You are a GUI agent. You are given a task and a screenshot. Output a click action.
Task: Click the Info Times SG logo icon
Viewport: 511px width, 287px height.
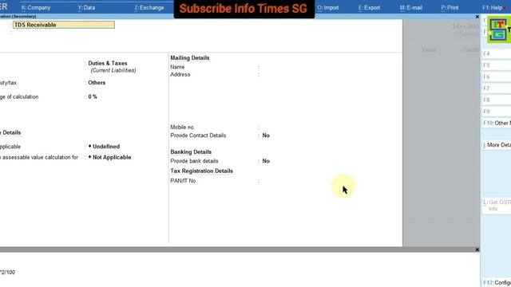click(498, 30)
